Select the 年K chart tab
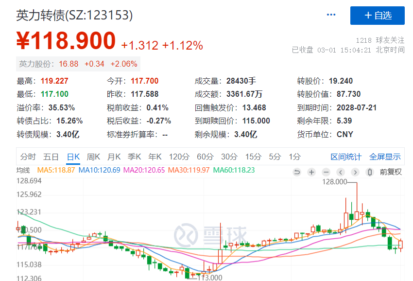Image resolution: width=413 pixels, height=281 pixels. (155, 157)
